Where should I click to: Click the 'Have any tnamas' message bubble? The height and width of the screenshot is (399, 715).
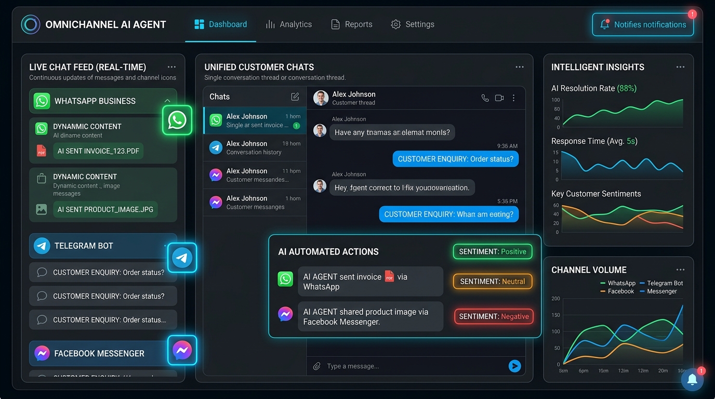pos(392,132)
